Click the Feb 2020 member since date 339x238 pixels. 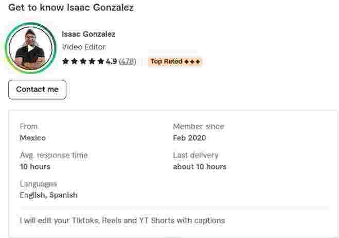click(x=190, y=138)
